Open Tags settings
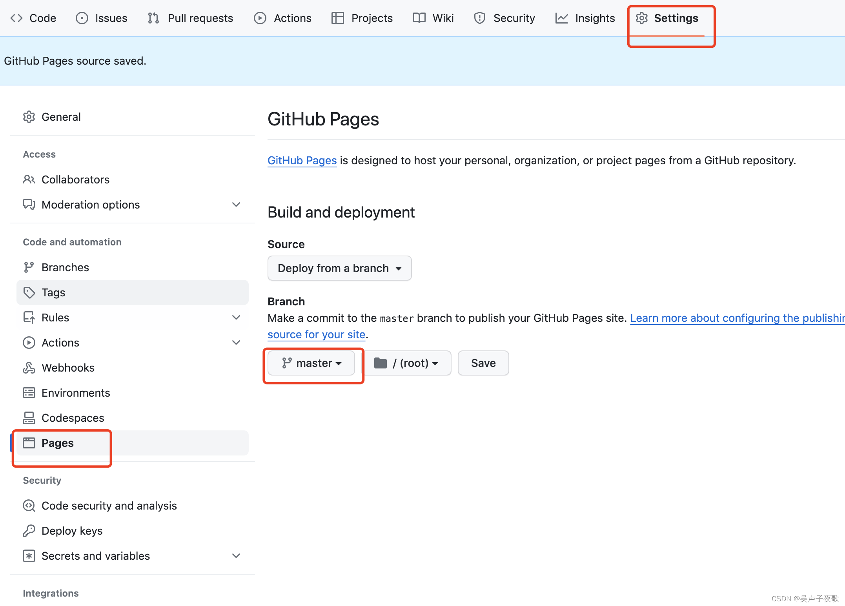 (133, 292)
